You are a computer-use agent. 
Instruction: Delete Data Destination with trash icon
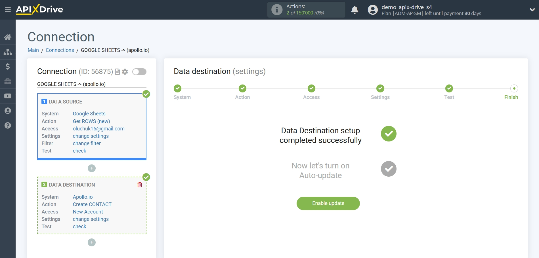(x=139, y=185)
